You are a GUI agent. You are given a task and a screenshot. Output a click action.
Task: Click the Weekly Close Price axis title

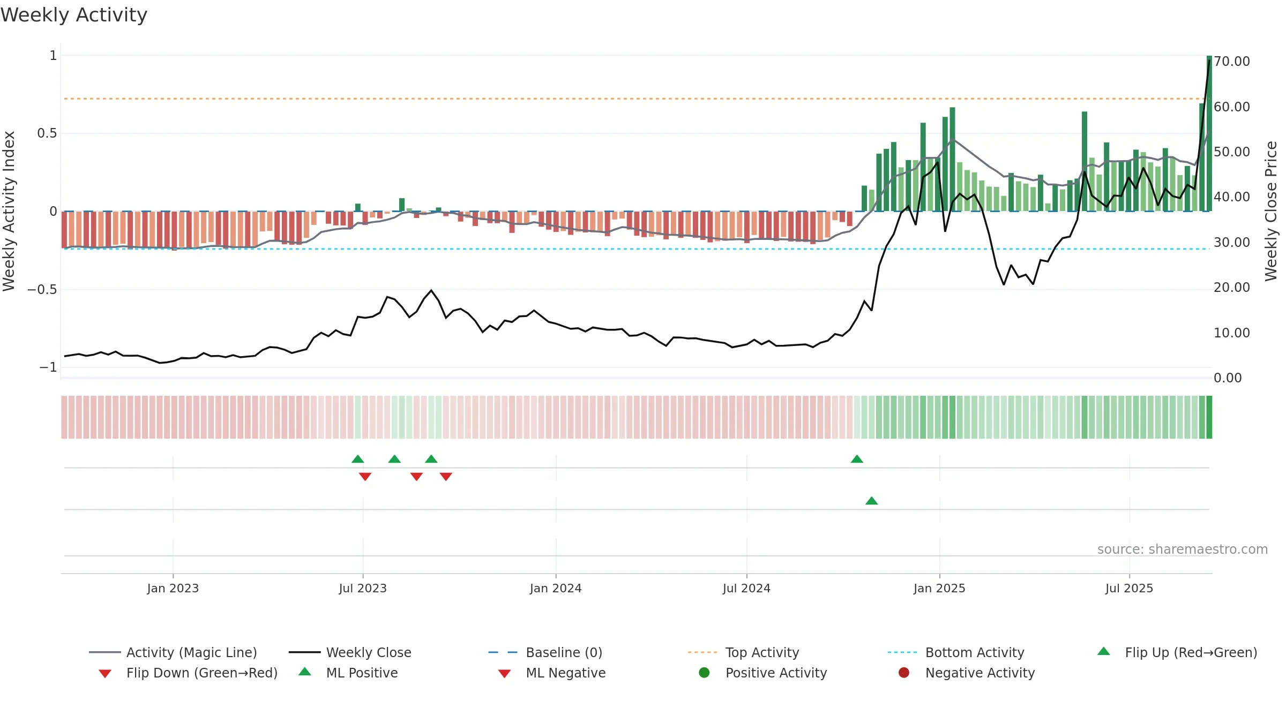1271,211
